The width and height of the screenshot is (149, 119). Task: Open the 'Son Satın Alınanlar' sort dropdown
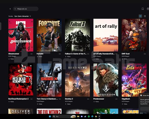coord(23,16)
